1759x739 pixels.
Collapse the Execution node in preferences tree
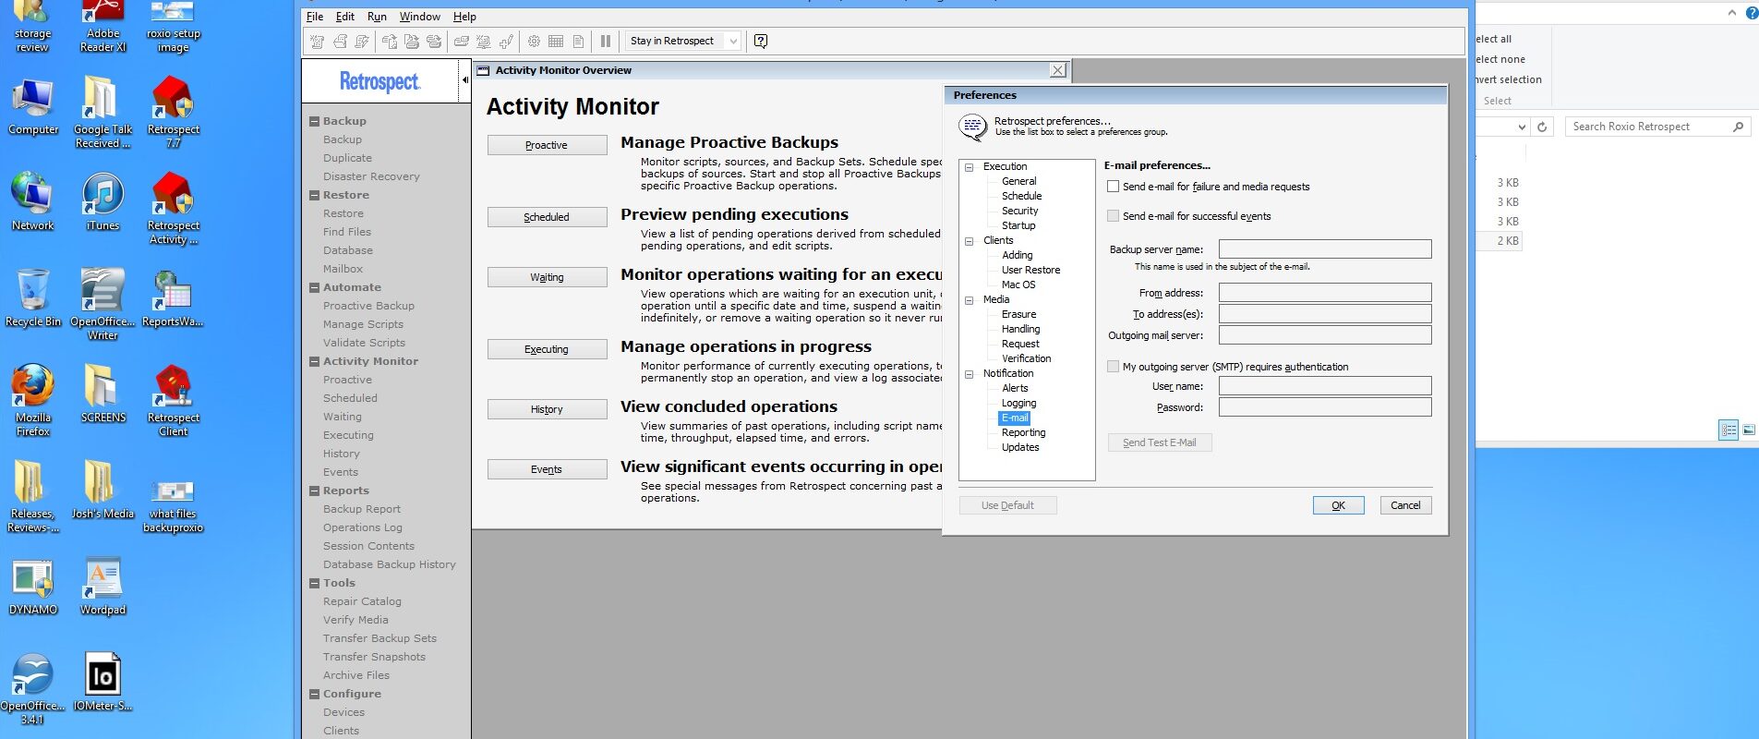tap(970, 167)
